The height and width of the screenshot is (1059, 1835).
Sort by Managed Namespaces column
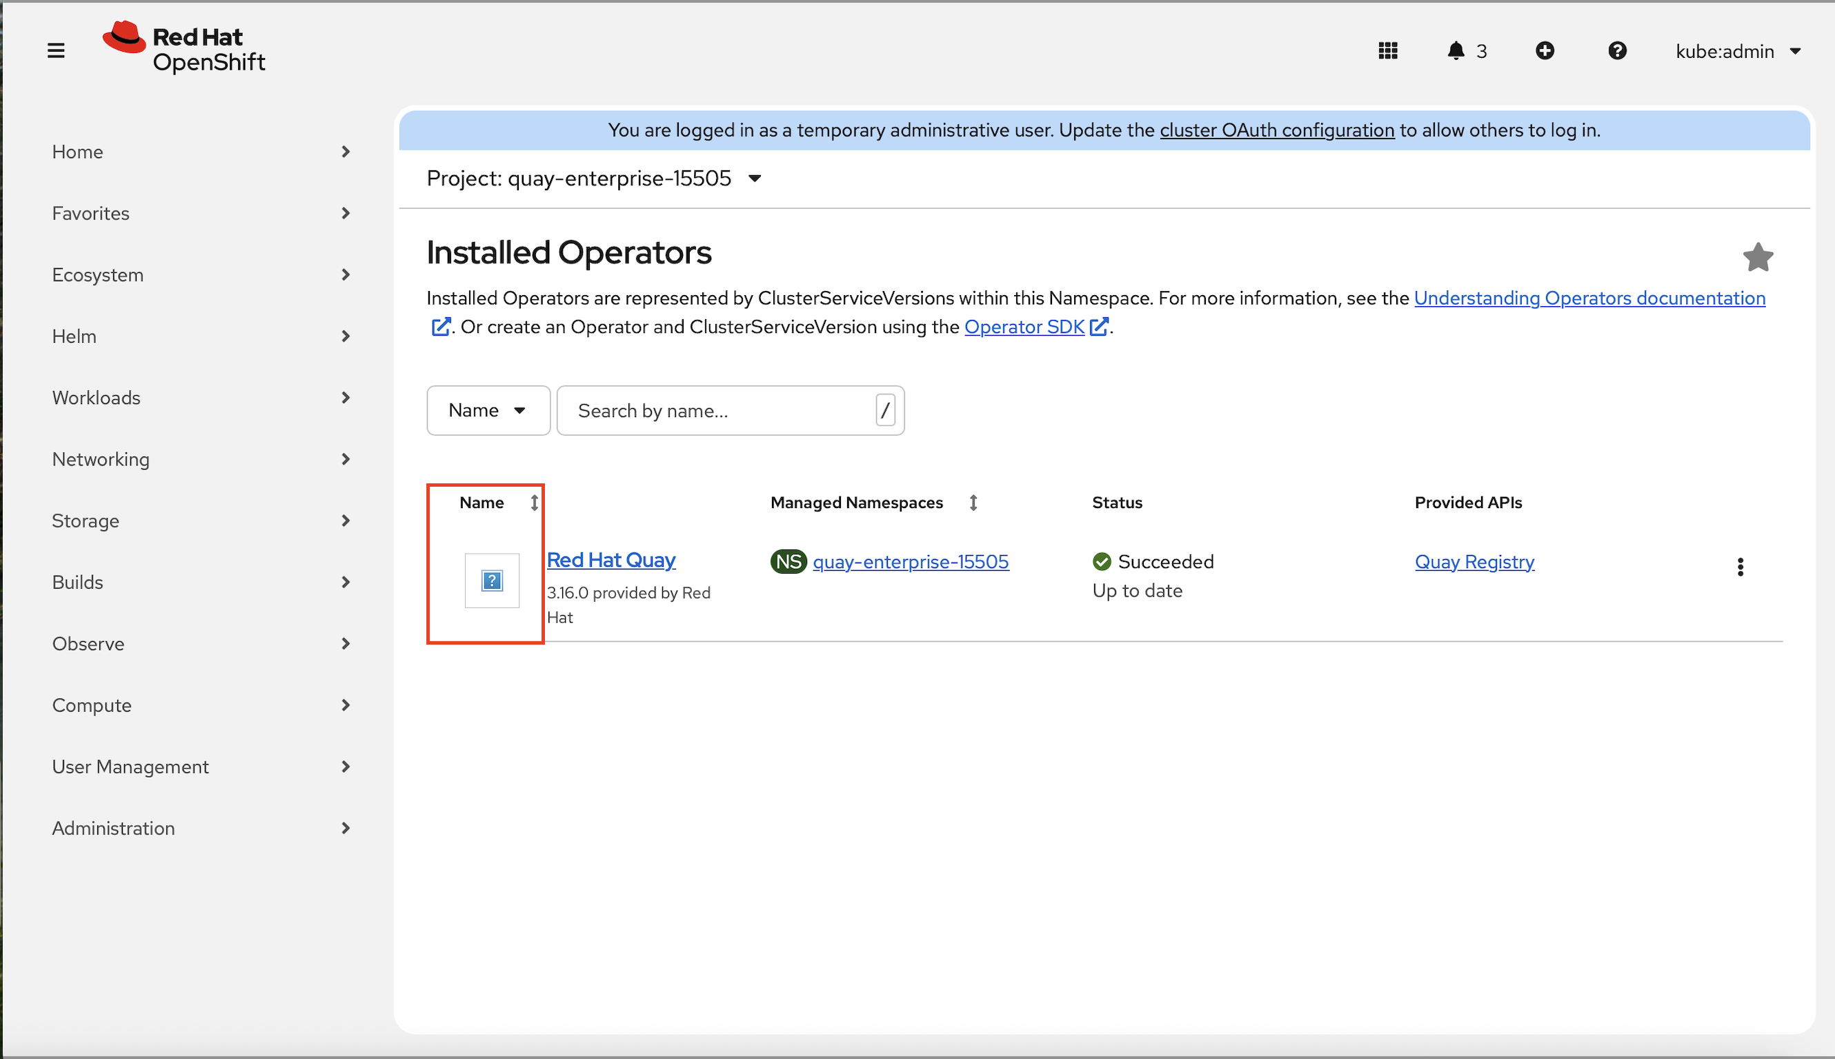(857, 503)
